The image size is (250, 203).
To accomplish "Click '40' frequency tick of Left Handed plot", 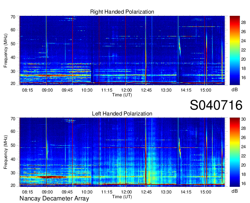I will point(13,159).
